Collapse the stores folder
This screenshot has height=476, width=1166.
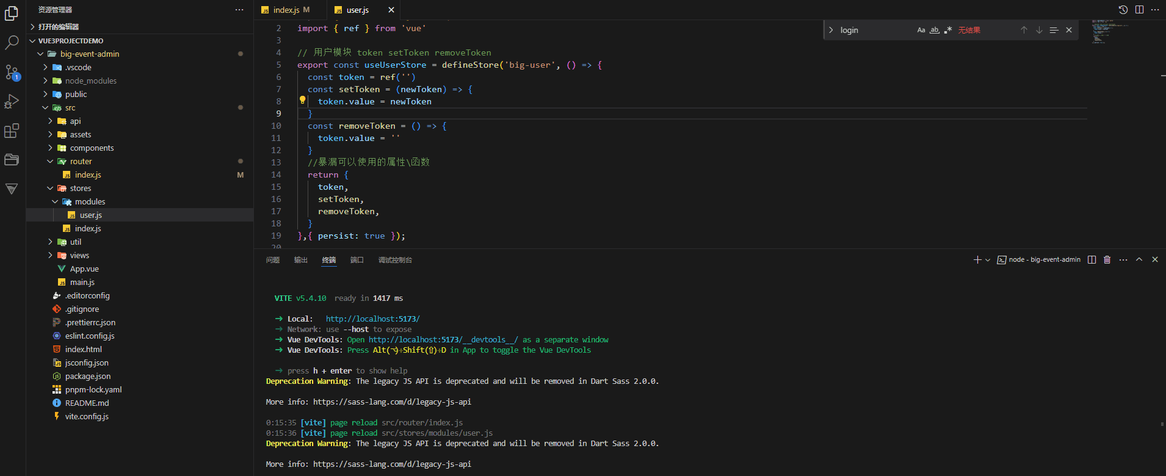click(x=140, y=188)
